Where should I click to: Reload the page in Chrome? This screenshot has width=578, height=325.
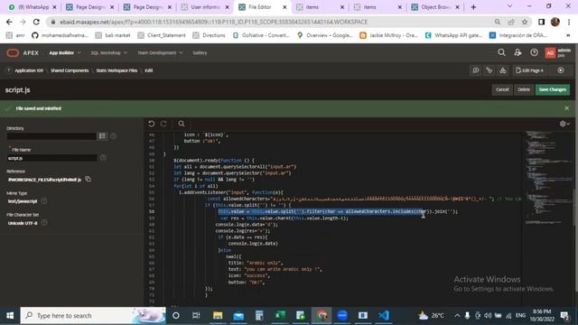pyautogui.click(x=36, y=22)
